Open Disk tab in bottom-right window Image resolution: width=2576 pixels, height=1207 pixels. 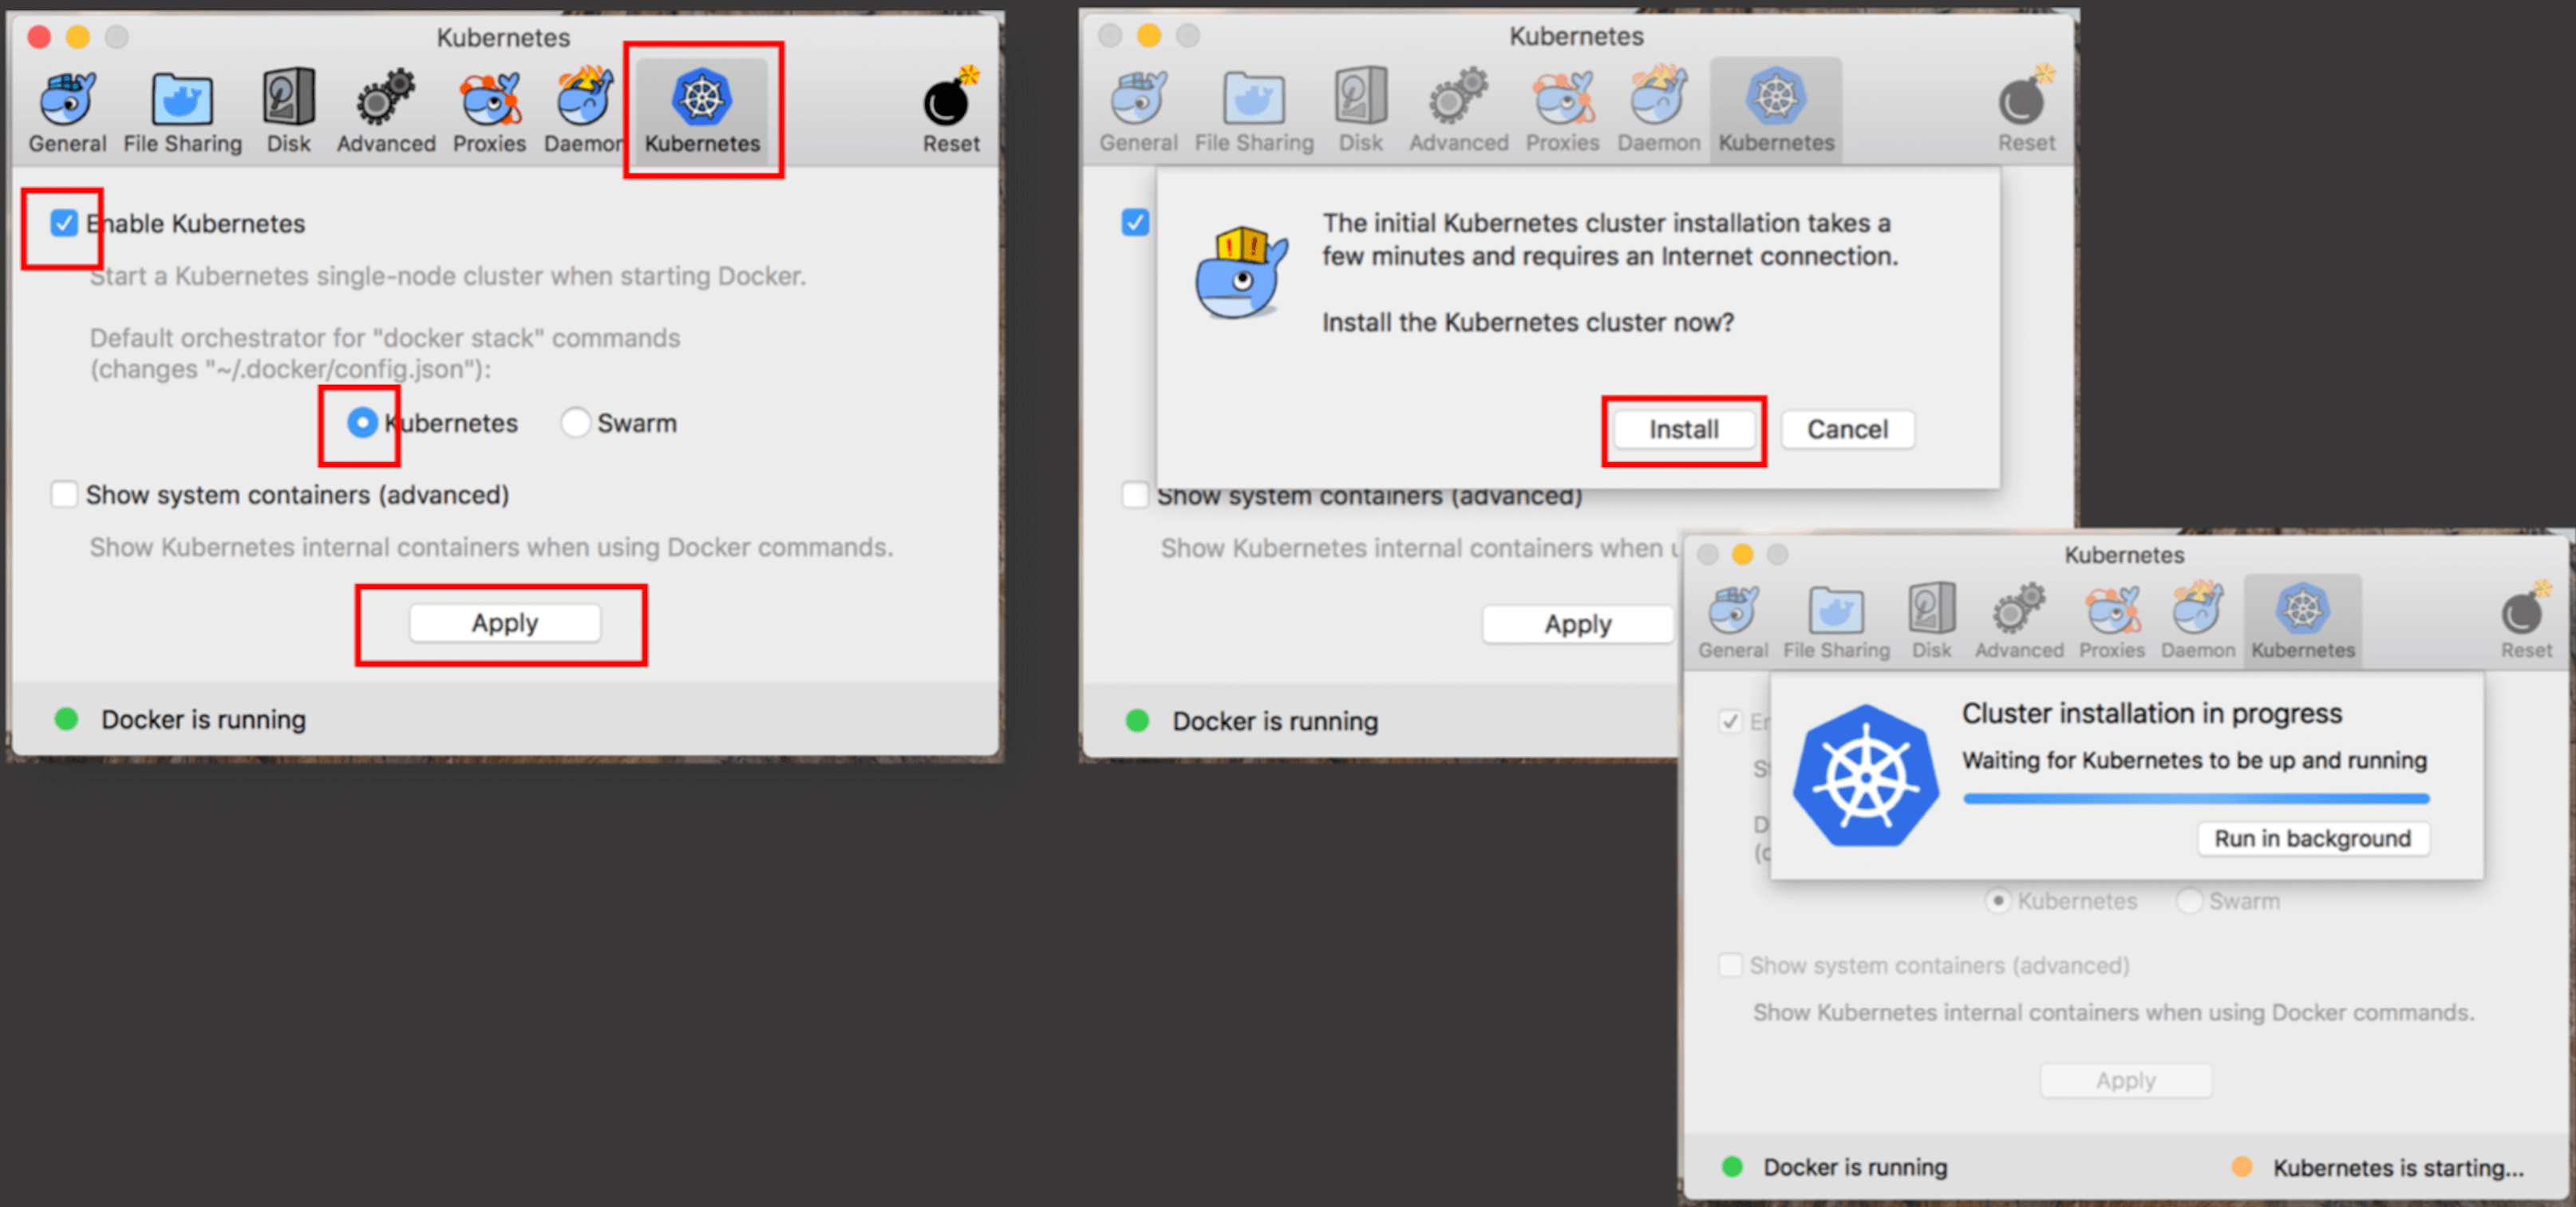click(x=1931, y=621)
